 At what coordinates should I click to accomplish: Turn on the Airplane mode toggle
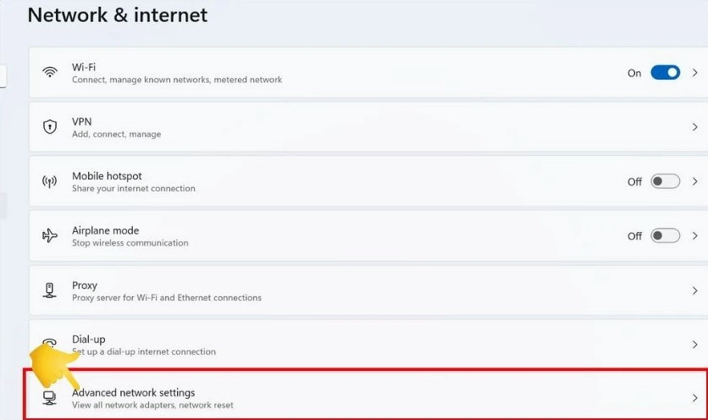[x=665, y=235]
